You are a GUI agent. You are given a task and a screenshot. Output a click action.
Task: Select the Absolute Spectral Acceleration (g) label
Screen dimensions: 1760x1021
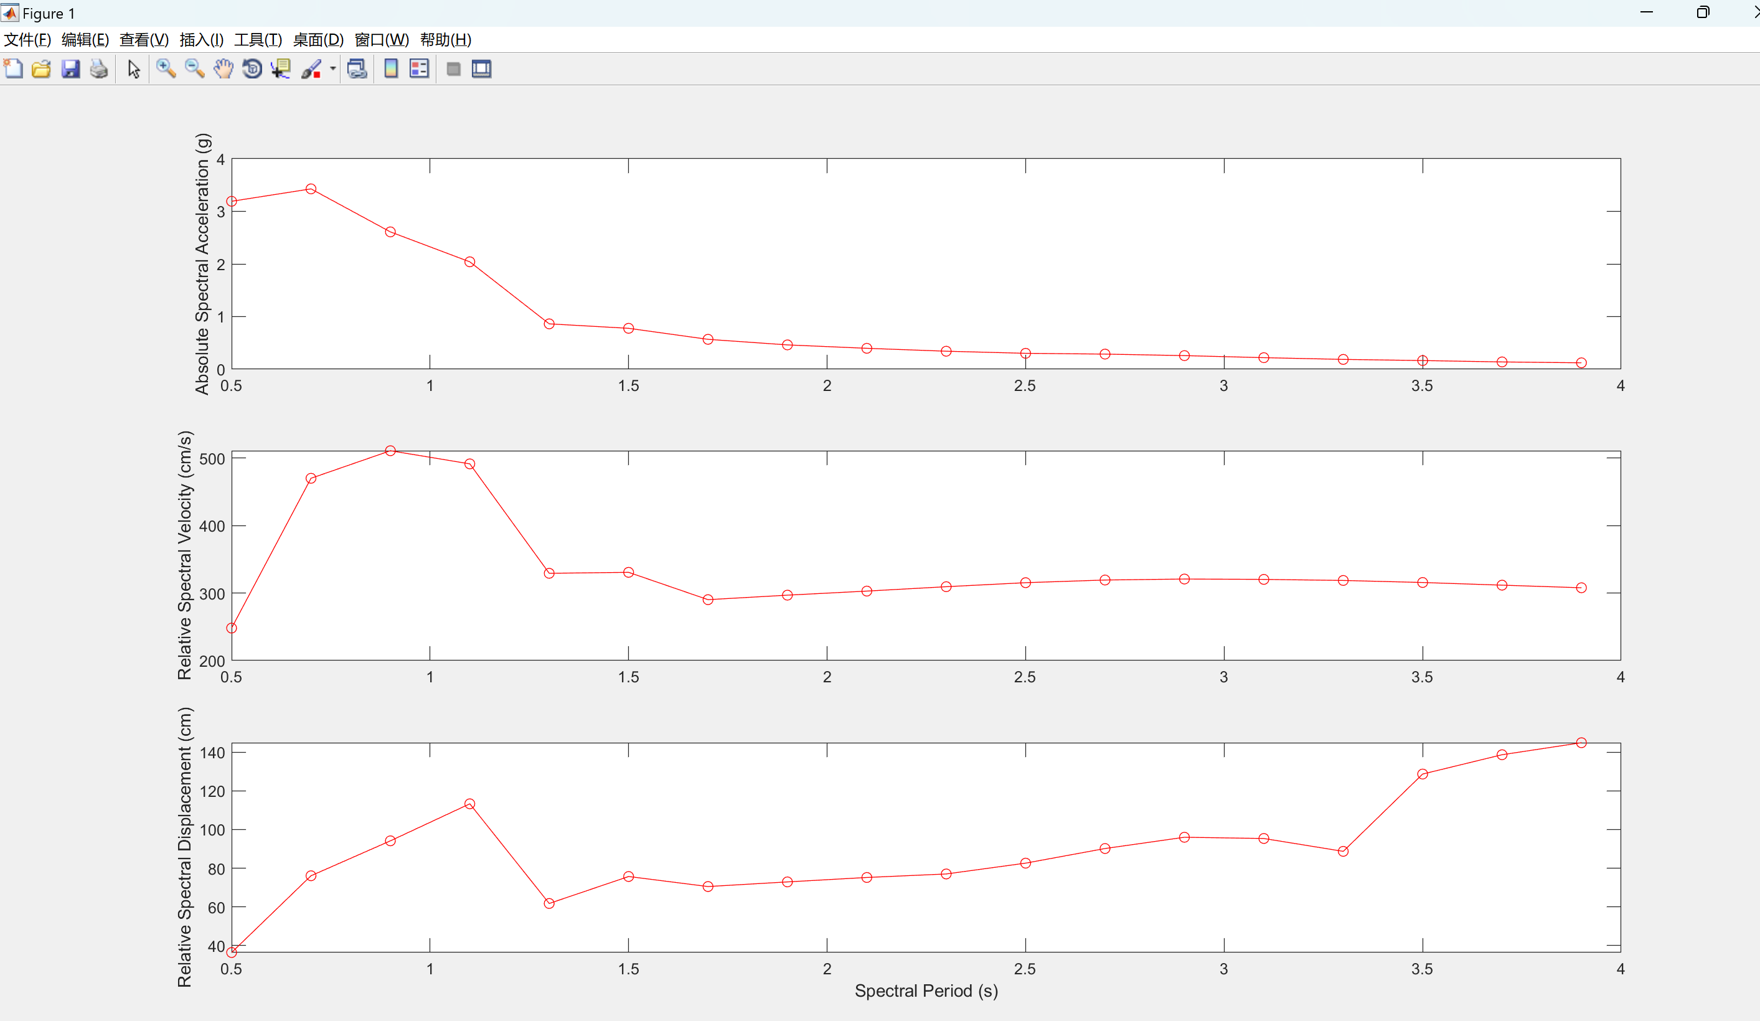tap(202, 264)
